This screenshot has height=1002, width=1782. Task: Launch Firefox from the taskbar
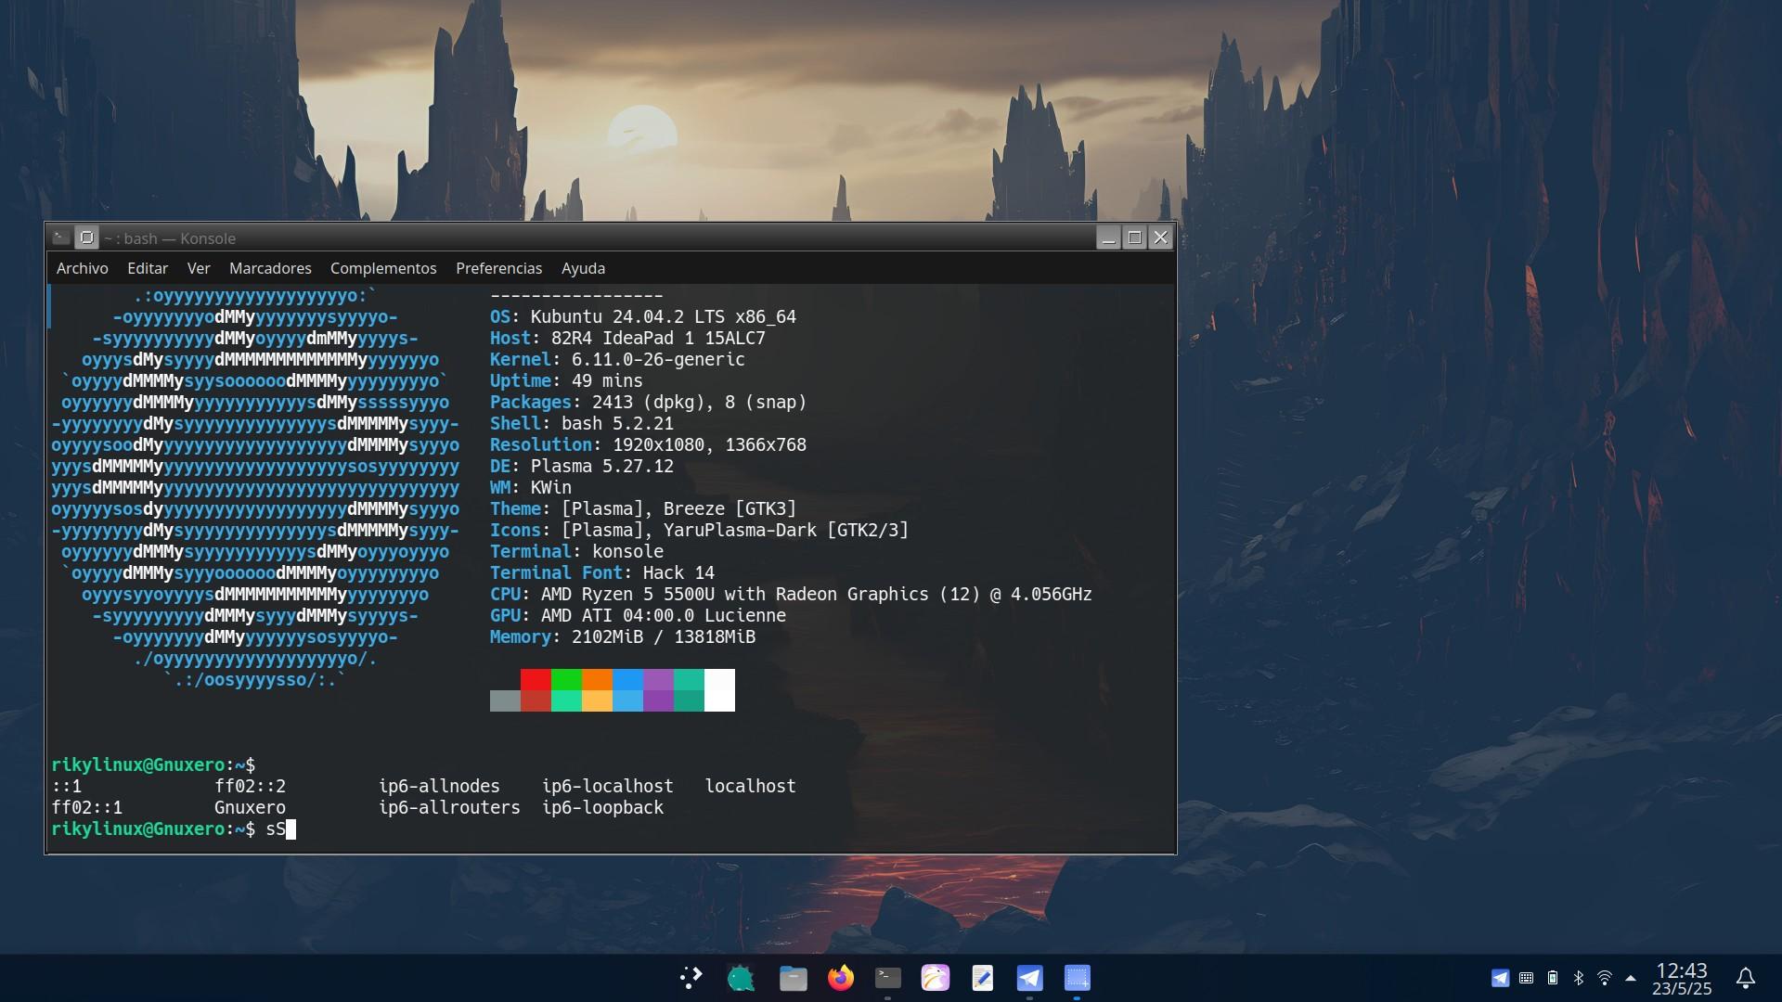(x=841, y=978)
